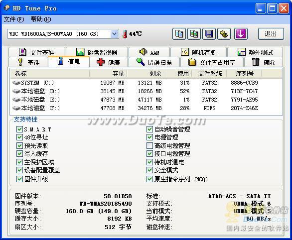This screenshot has width=292, height=240.
Task: Click the floppy disk save icon
Action: coord(209,34)
